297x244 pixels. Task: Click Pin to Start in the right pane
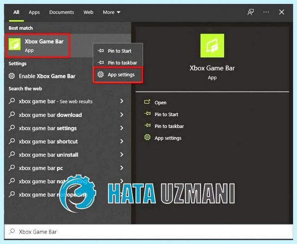(166, 115)
